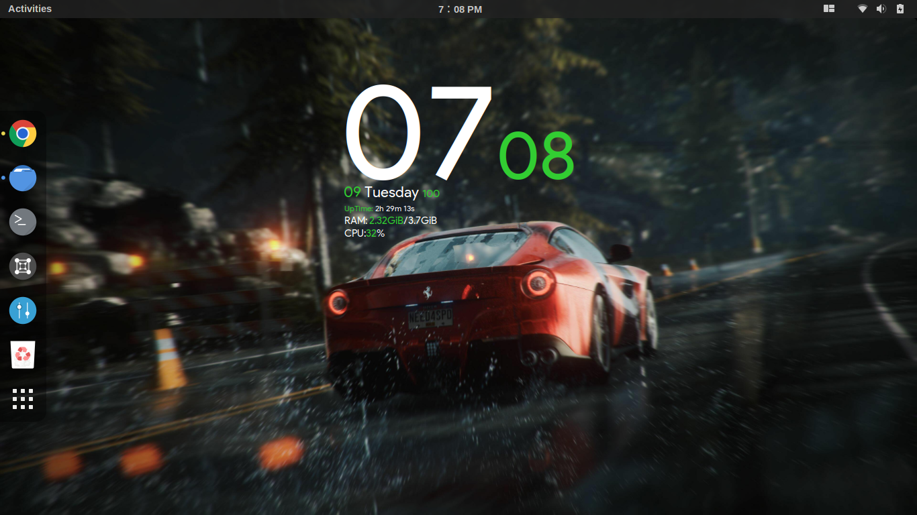Click the window layout icon in the top bar
Screen dimensions: 917x515
[x=829, y=9]
